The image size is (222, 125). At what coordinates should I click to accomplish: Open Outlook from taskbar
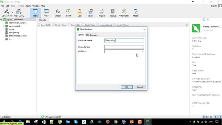[x=68, y=122]
